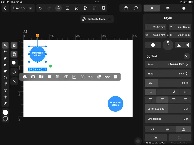
Task: Edit the W width 65.54 mm field
Action: click(156, 35)
